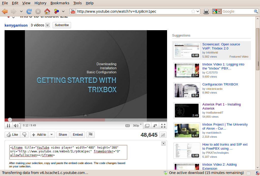
Task: Click the pop-out player icon
Action: [x=155, y=126]
